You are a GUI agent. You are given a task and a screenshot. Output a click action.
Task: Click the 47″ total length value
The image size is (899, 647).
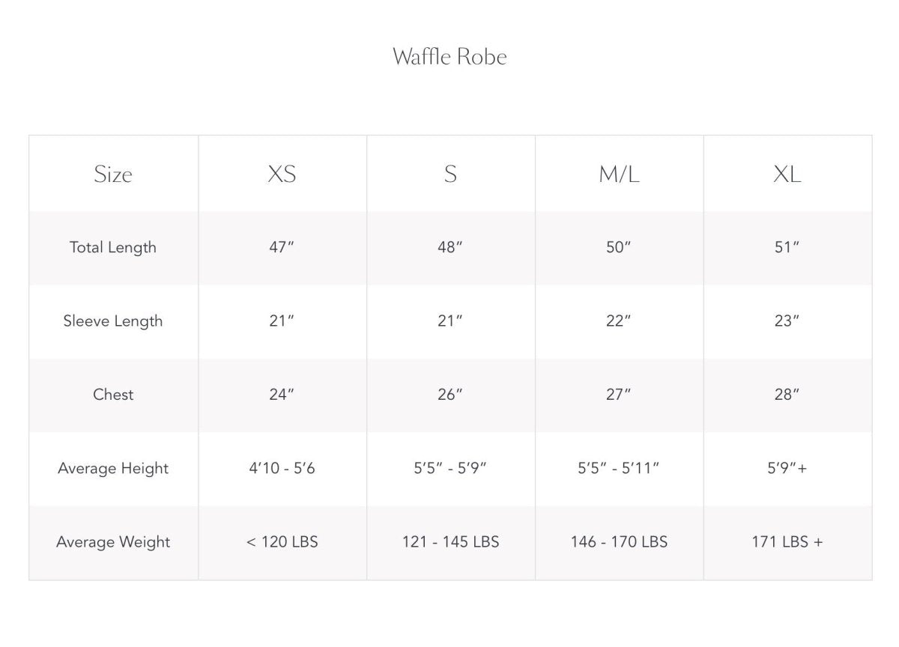(282, 247)
